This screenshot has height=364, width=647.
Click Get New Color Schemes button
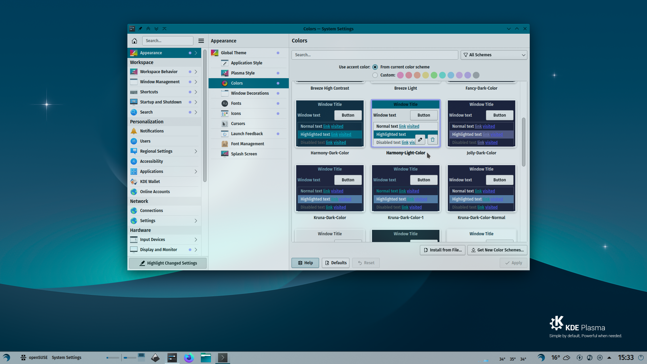click(497, 250)
